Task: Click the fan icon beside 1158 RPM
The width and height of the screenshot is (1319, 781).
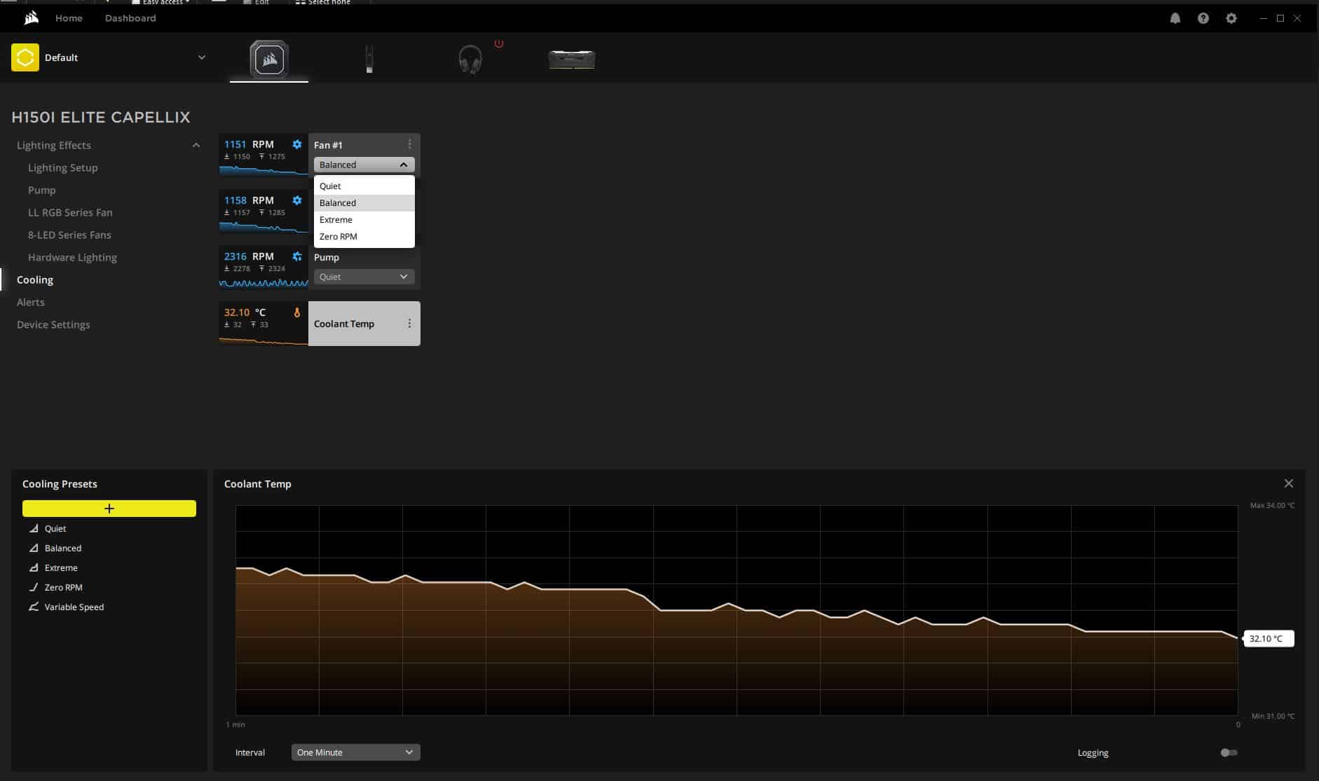Action: (297, 200)
